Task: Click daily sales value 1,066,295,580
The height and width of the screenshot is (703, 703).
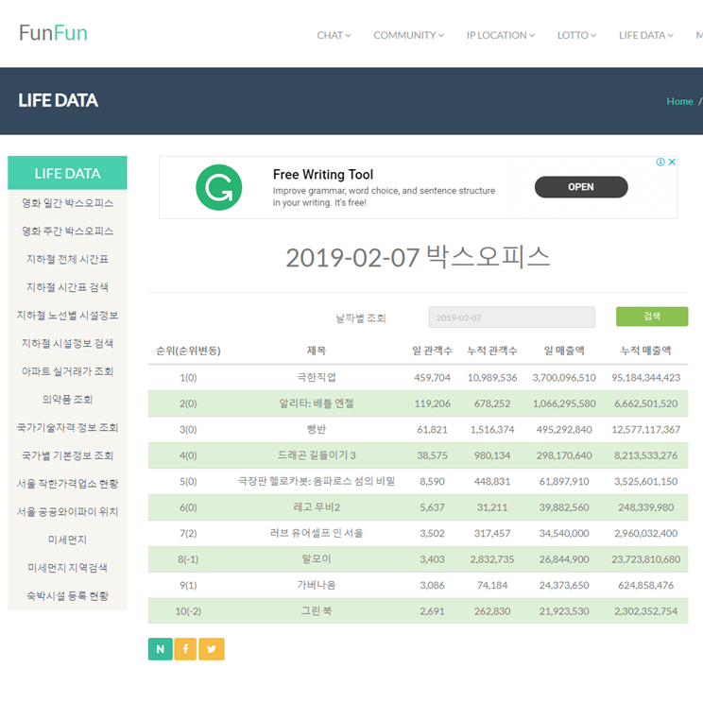Action: tap(564, 403)
